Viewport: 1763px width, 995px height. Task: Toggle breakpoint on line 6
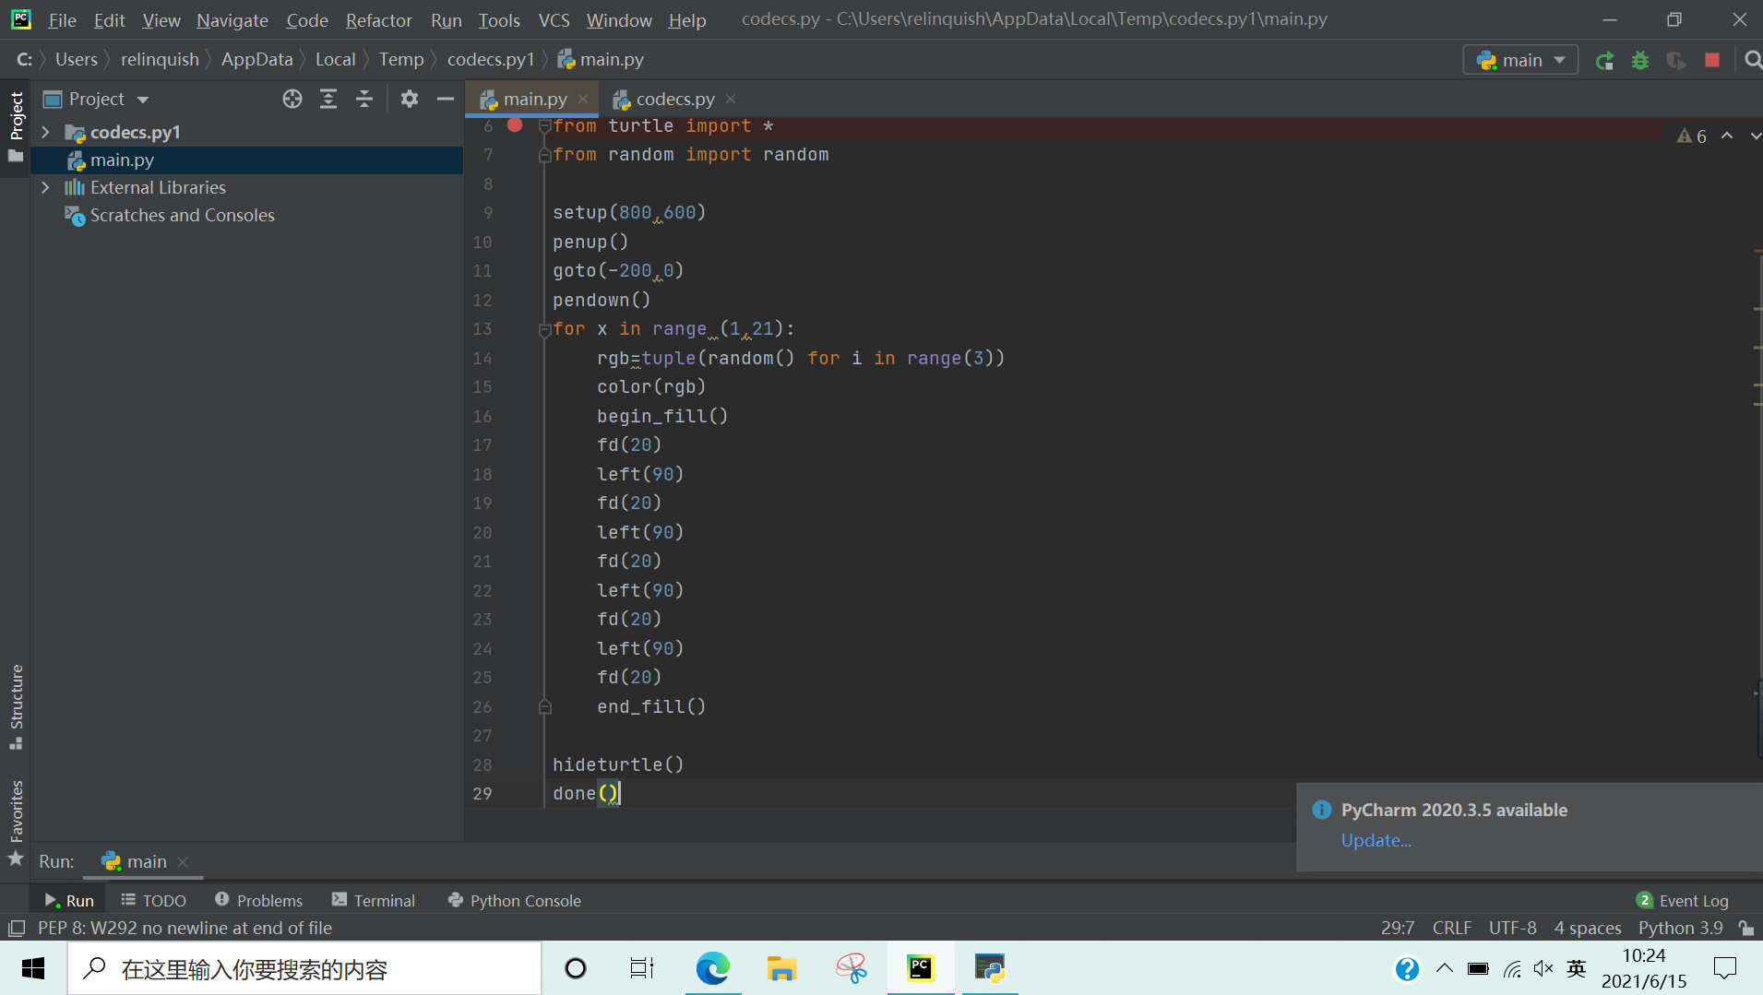click(x=515, y=125)
